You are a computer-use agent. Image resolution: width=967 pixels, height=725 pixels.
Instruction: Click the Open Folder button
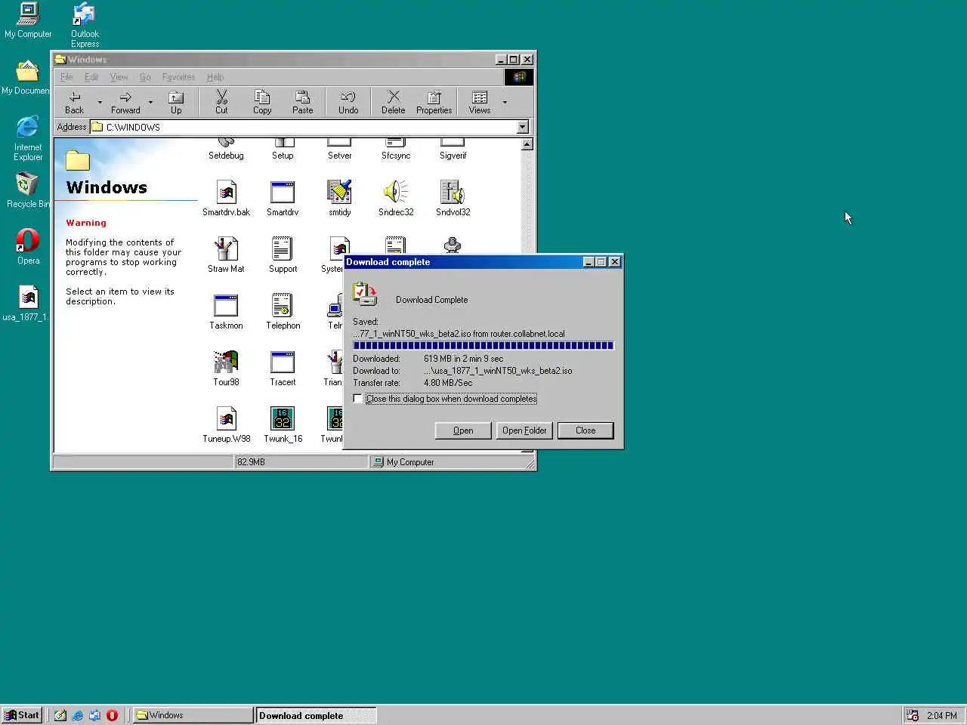(x=524, y=430)
